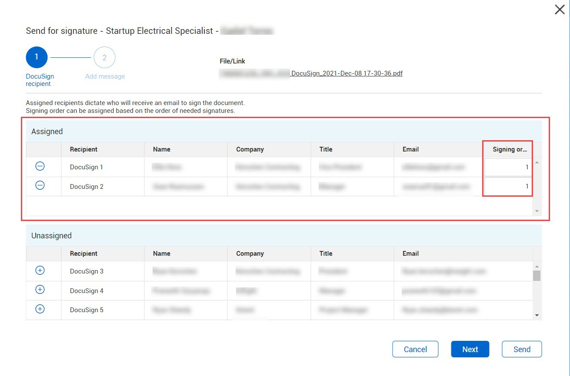Click the Unassigned table scrollbar thumb
Screen dimensions: 570x376
pyautogui.click(x=537, y=276)
